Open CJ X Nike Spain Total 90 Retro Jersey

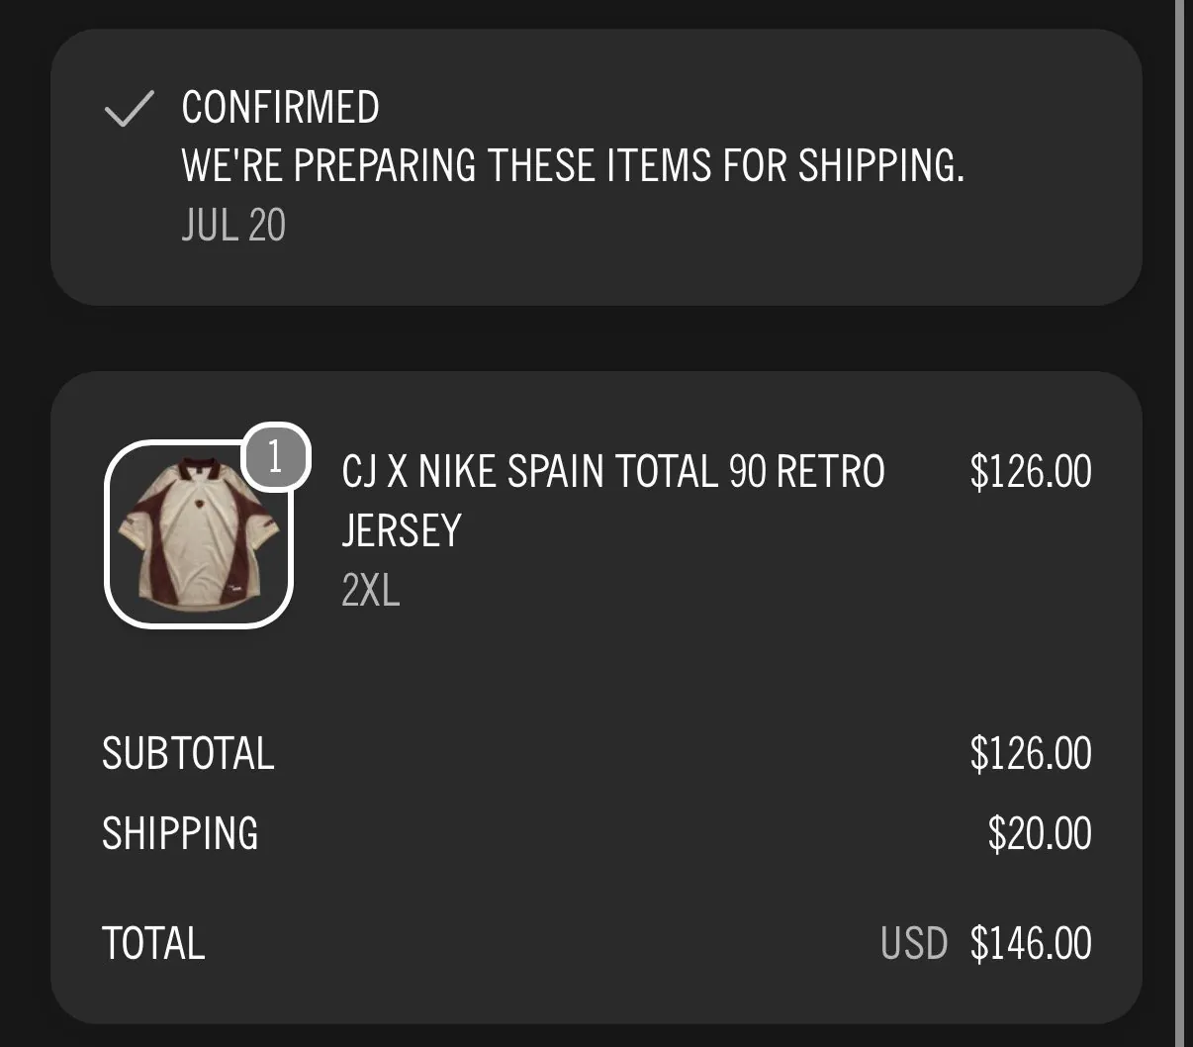click(613, 501)
